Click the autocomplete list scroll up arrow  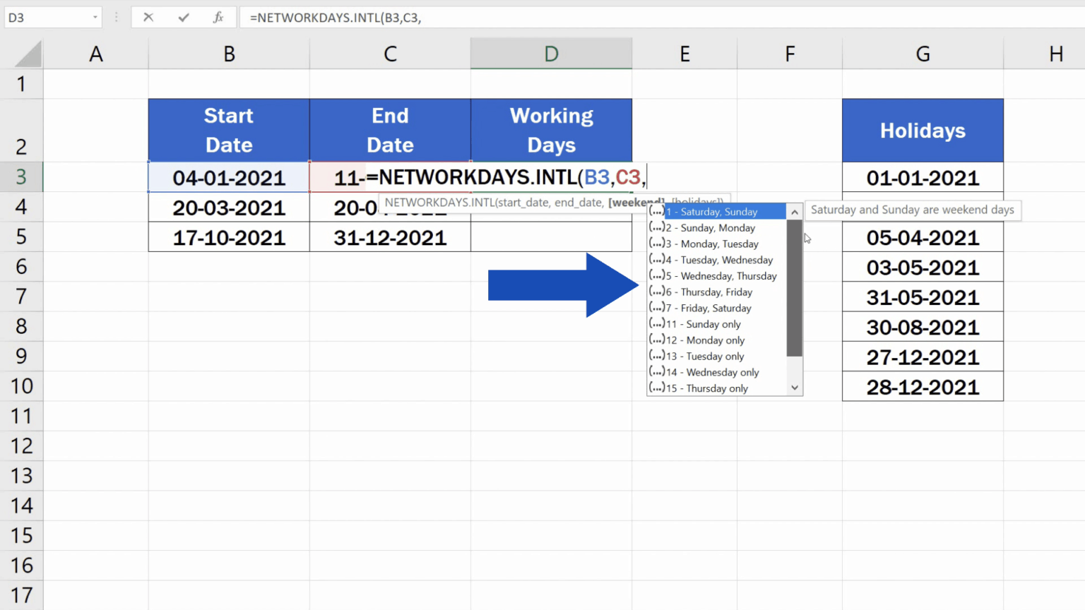pyautogui.click(x=795, y=212)
